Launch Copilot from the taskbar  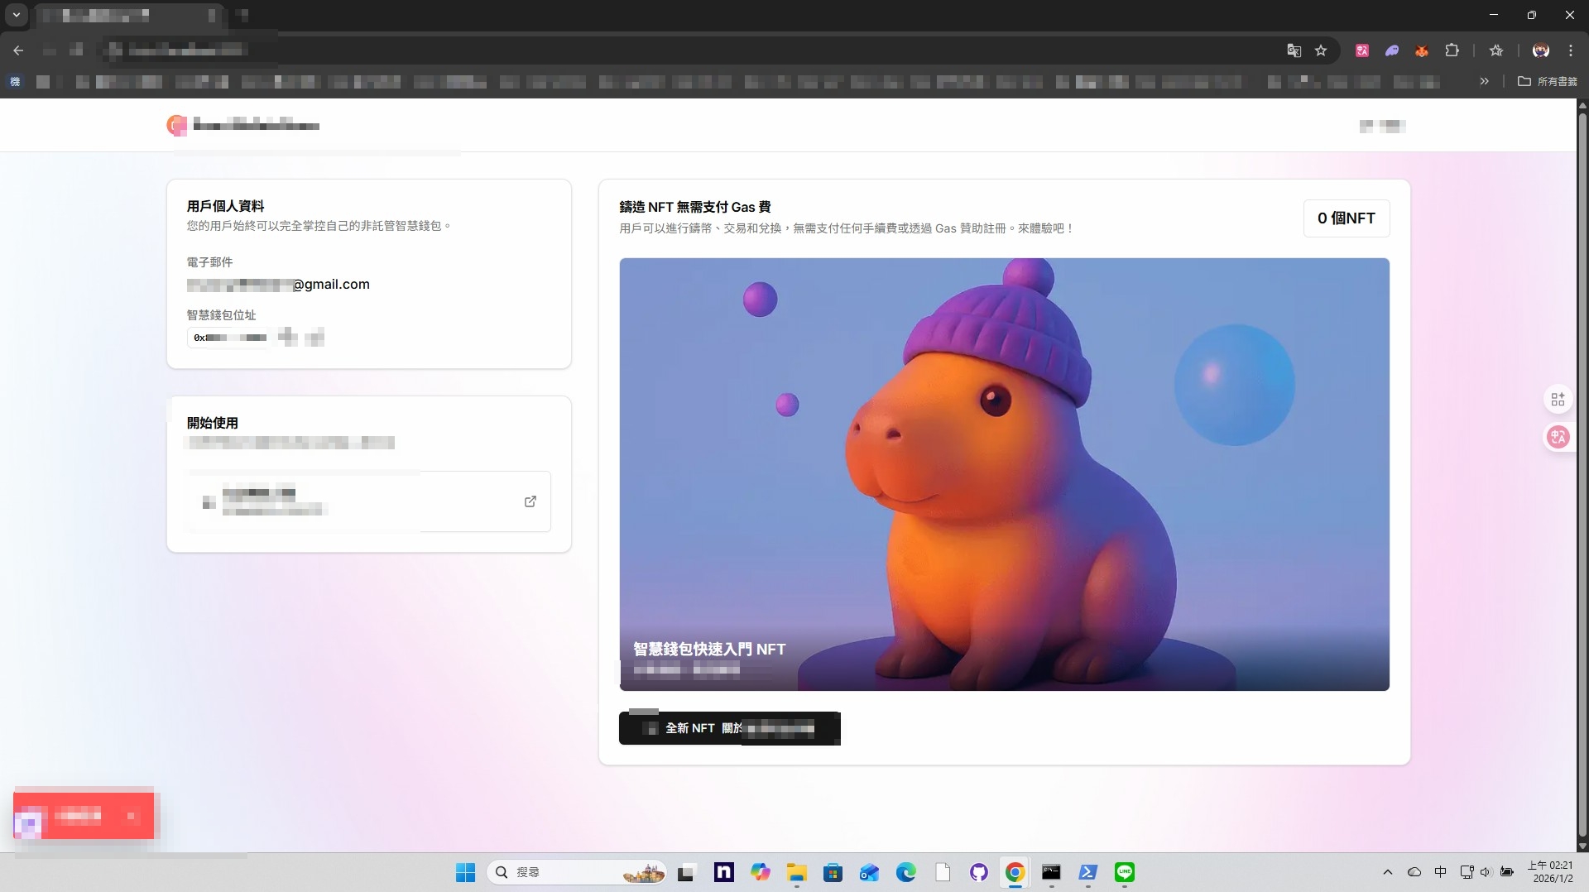tap(761, 873)
